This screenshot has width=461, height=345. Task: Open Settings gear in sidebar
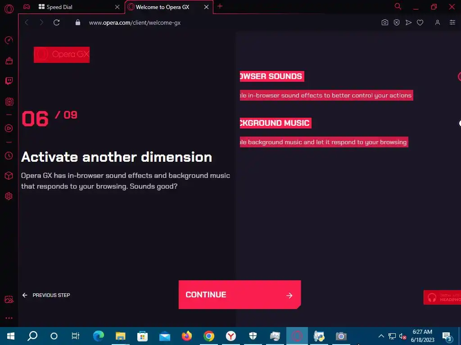click(9, 196)
